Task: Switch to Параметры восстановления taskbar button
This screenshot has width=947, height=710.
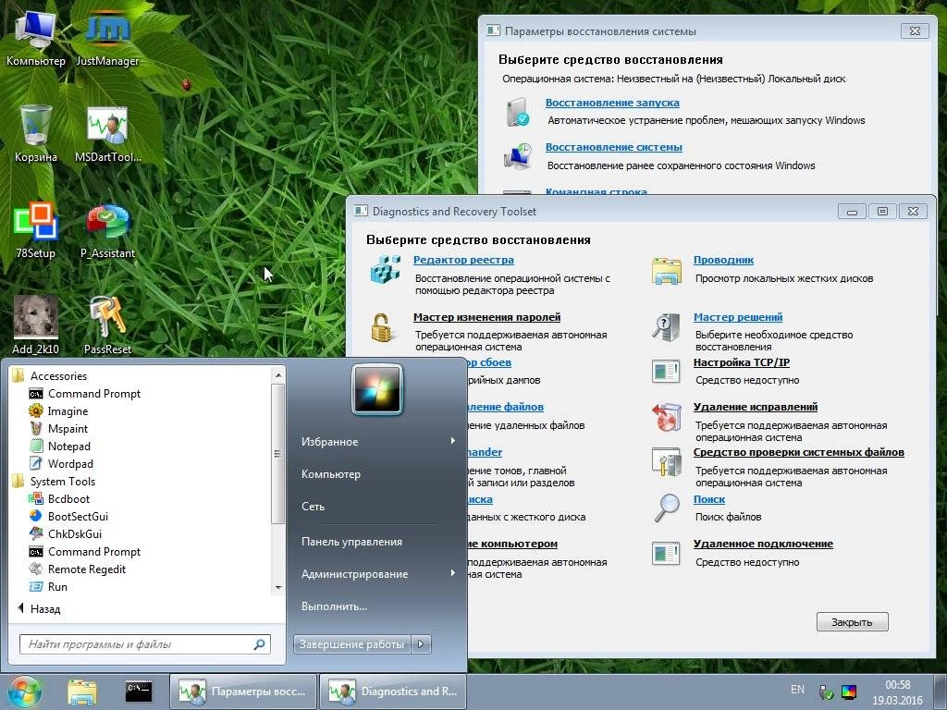Action: 243,692
